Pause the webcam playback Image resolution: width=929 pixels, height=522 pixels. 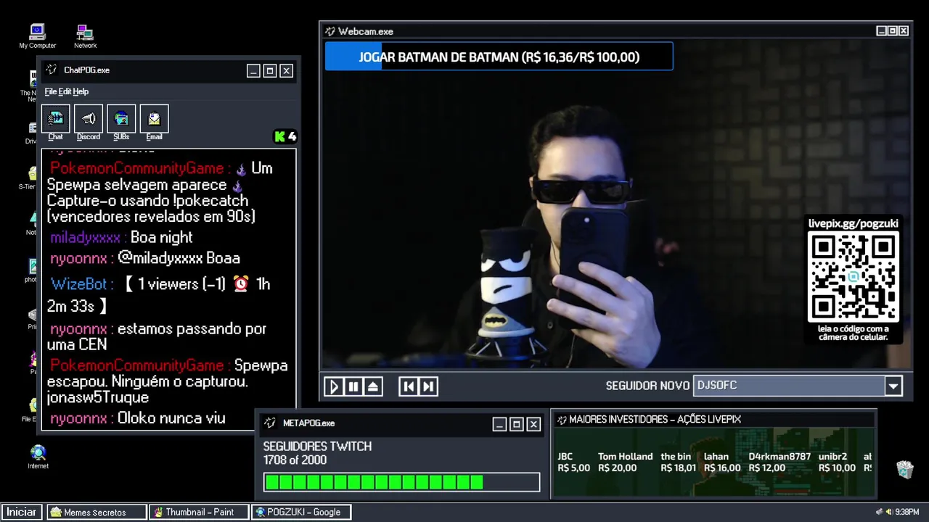click(353, 386)
